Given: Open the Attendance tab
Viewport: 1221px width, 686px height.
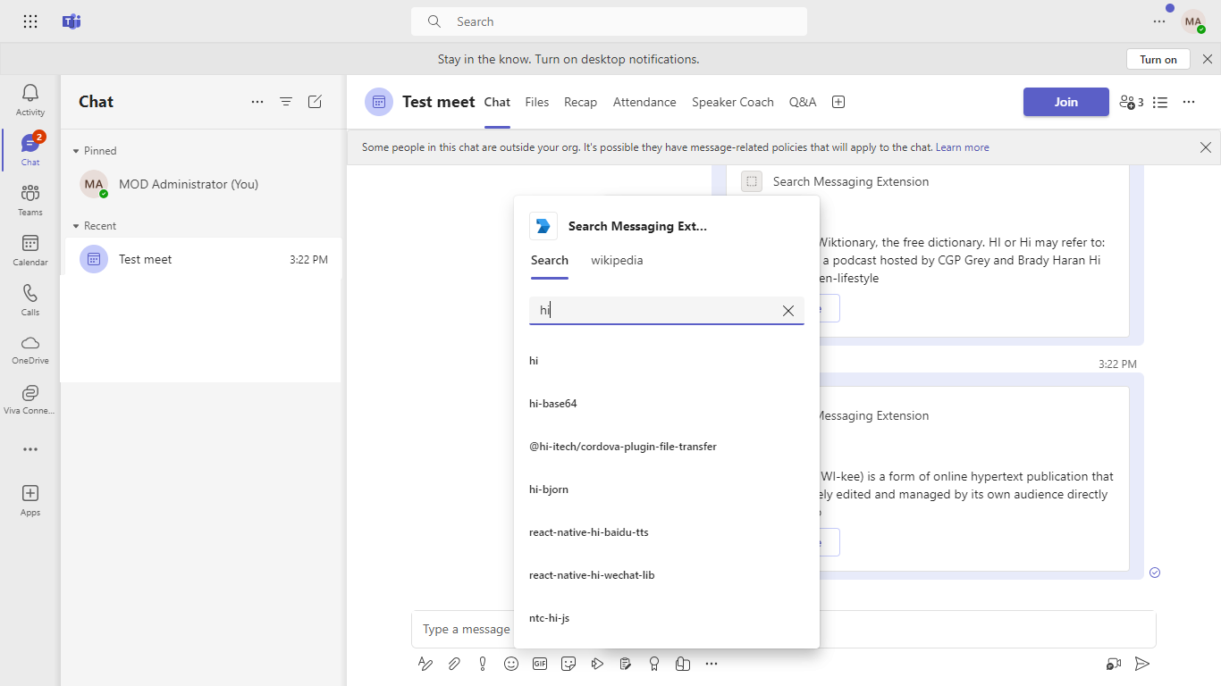Looking at the screenshot, I should (644, 102).
